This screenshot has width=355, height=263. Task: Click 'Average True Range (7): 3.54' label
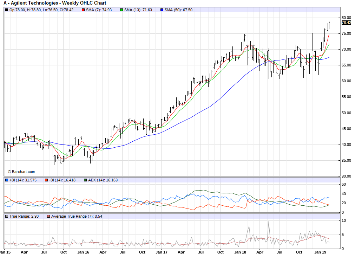(77, 216)
